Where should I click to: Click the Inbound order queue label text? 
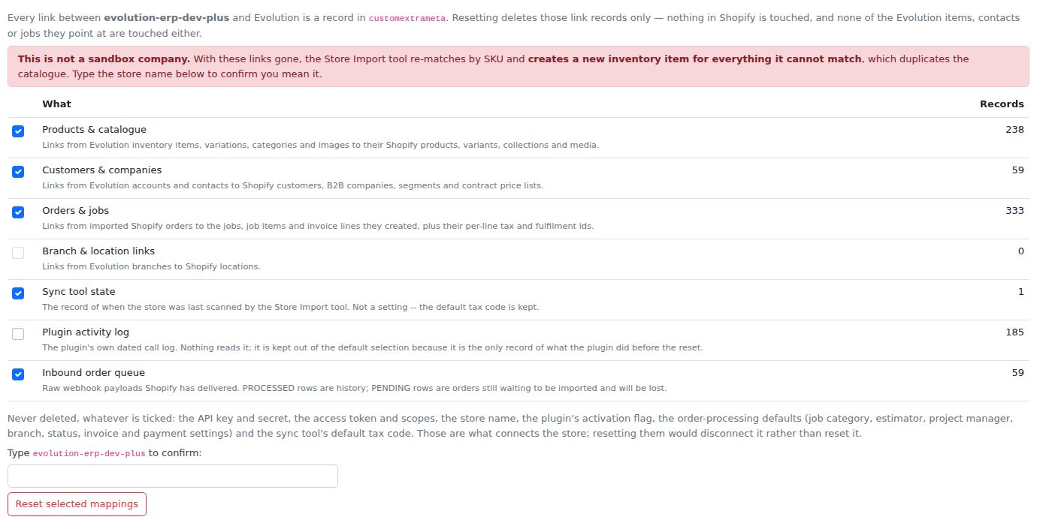(x=93, y=372)
